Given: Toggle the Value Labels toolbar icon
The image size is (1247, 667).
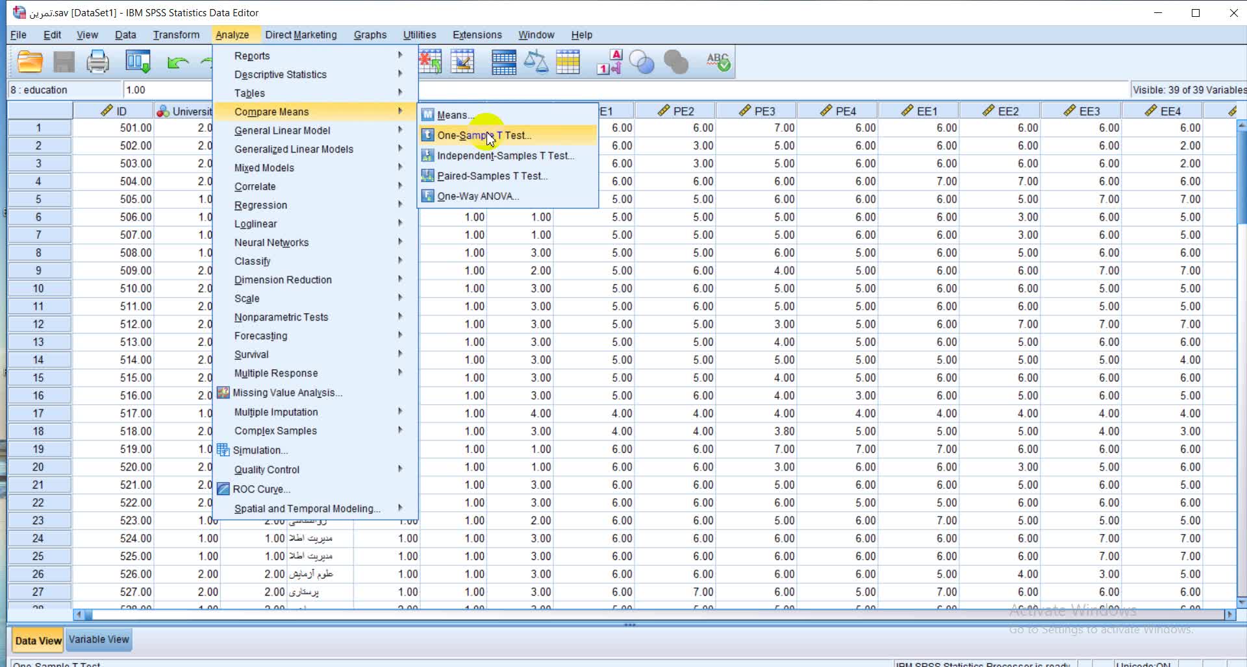Looking at the screenshot, I should coord(609,62).
